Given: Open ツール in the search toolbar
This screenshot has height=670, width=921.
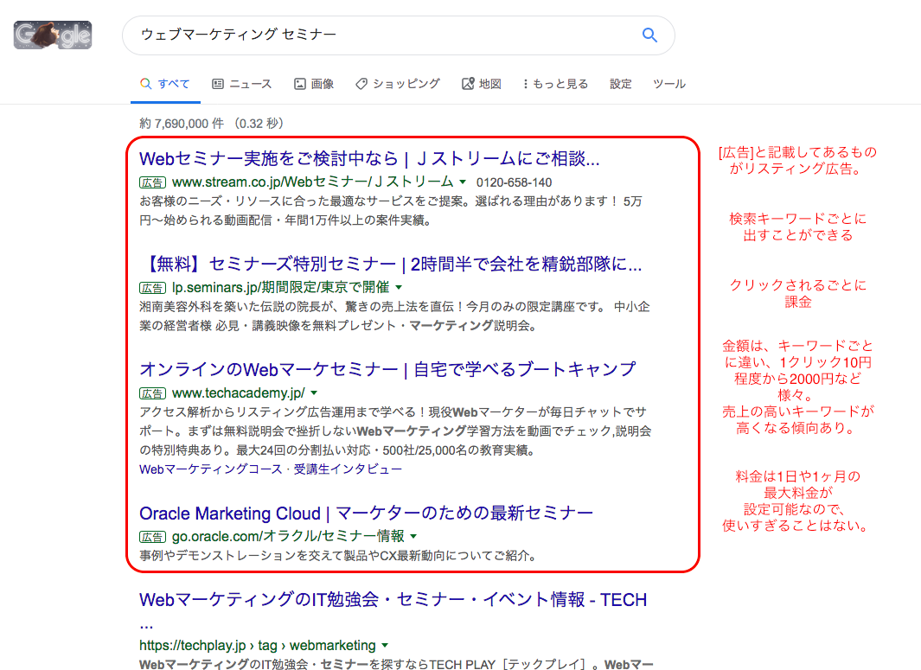Looking at the screenshot, I should (x=669, y=84).
